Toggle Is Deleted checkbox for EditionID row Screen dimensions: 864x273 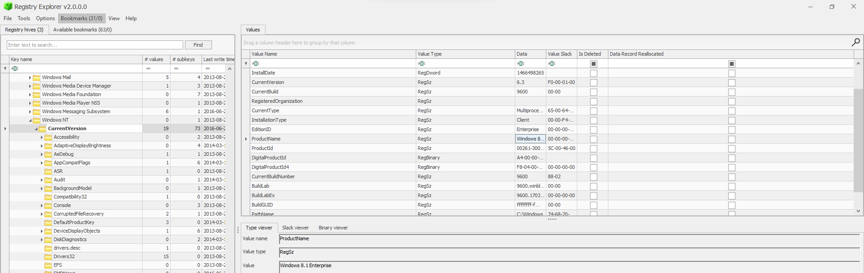pyautogui.click(x=594, y=130)
